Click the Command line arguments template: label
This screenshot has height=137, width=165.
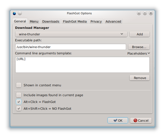[44, 53]
